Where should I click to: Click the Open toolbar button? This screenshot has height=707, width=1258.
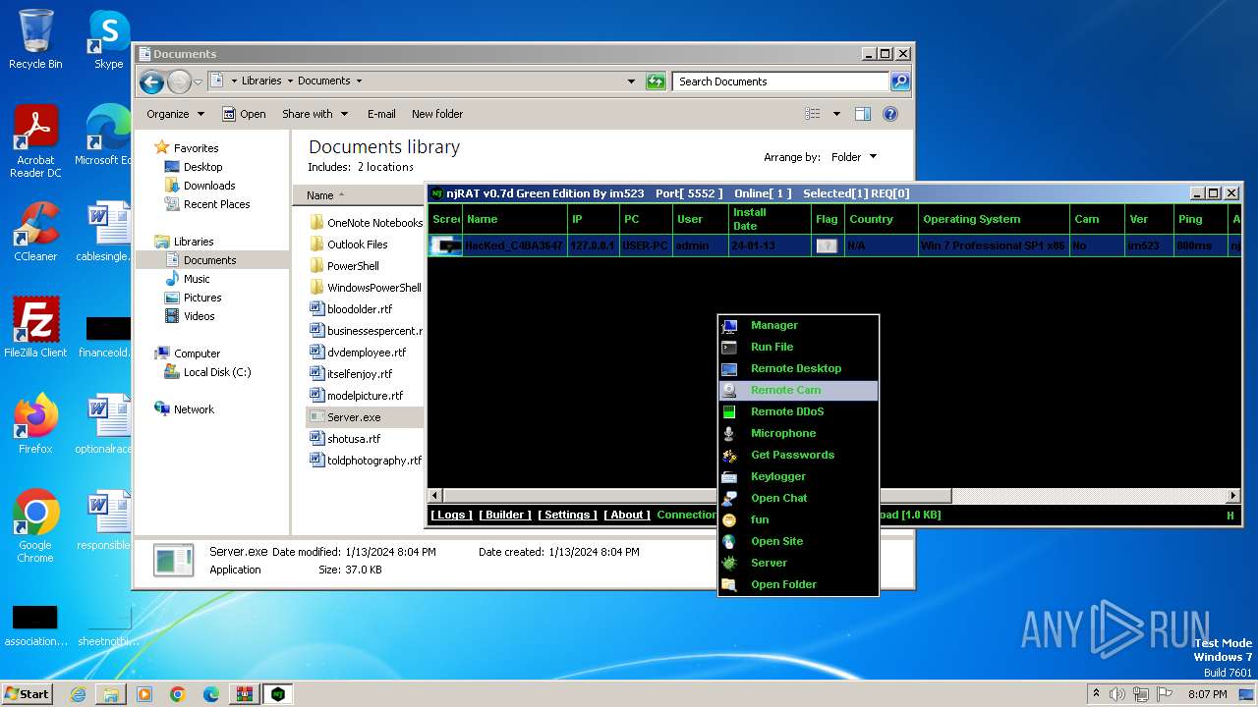pos(244,114)
